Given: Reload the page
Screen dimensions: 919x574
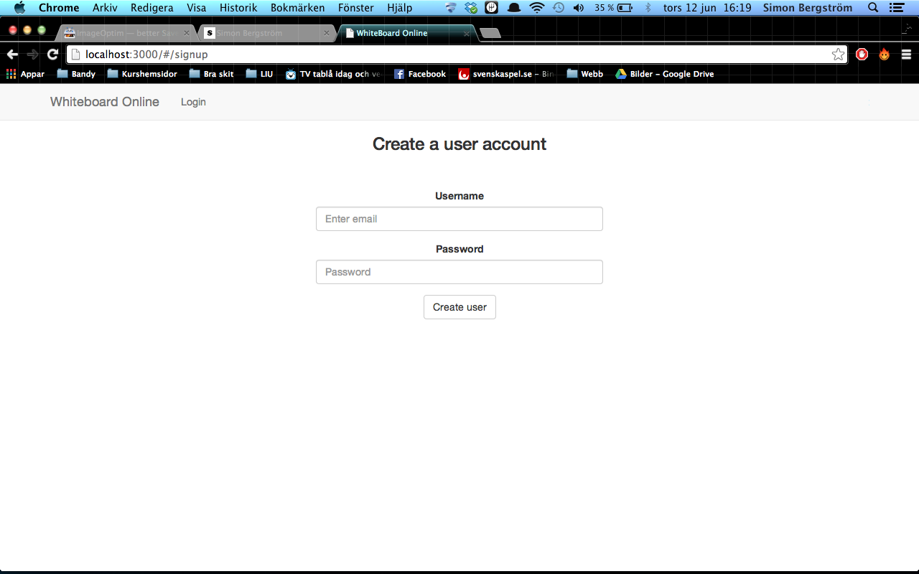Looking at the screenshot, I should 52,55.
